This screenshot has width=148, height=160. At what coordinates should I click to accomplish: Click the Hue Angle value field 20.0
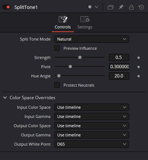119,76
